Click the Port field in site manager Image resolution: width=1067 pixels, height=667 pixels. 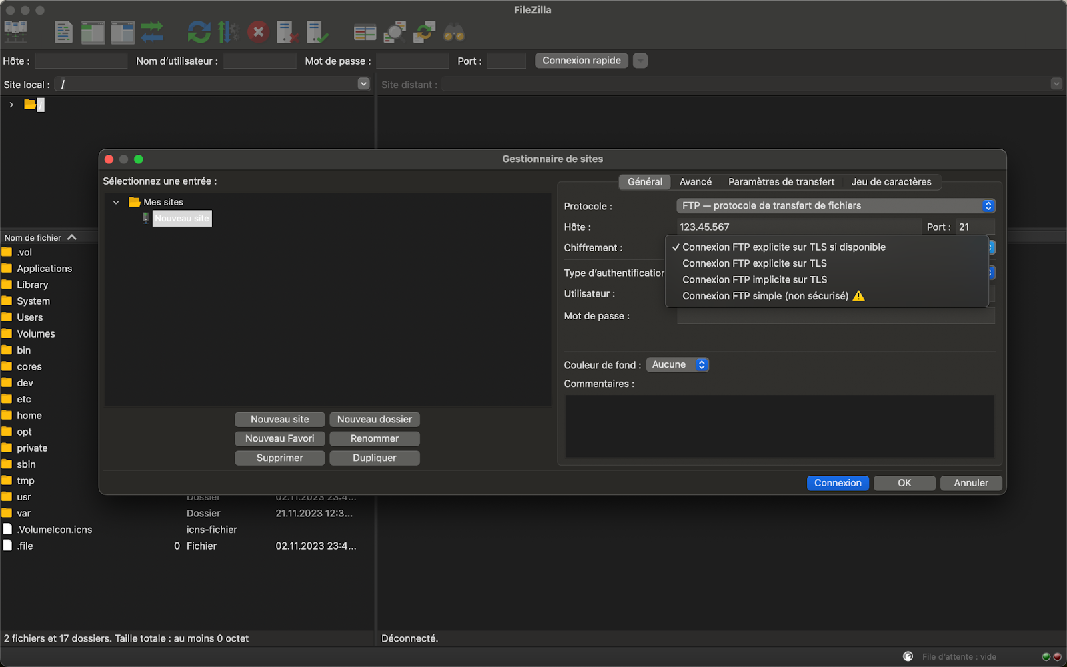[976, 227]
